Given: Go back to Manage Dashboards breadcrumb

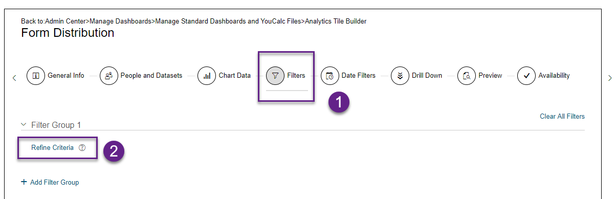Looking at the screenshot, I should (121, 21).
